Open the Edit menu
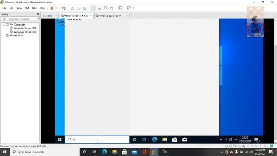 (11, 8)
